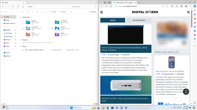Collapse the Quick access section

click(20, 17)
